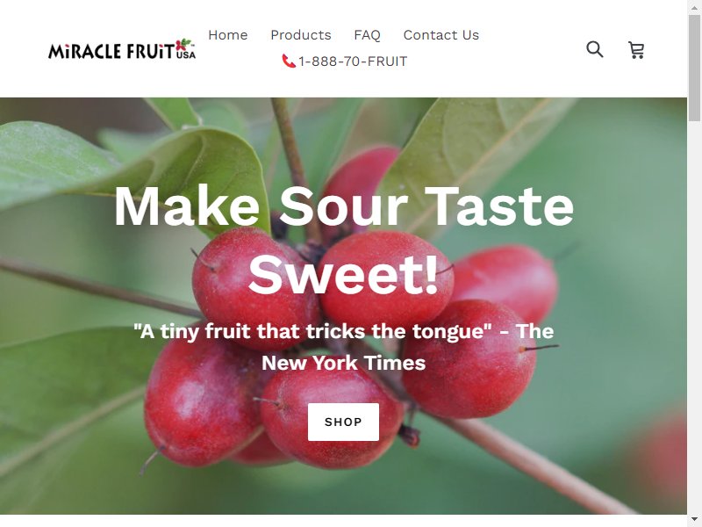Open the Products menu item
The image size is (702, 527).
301,35
